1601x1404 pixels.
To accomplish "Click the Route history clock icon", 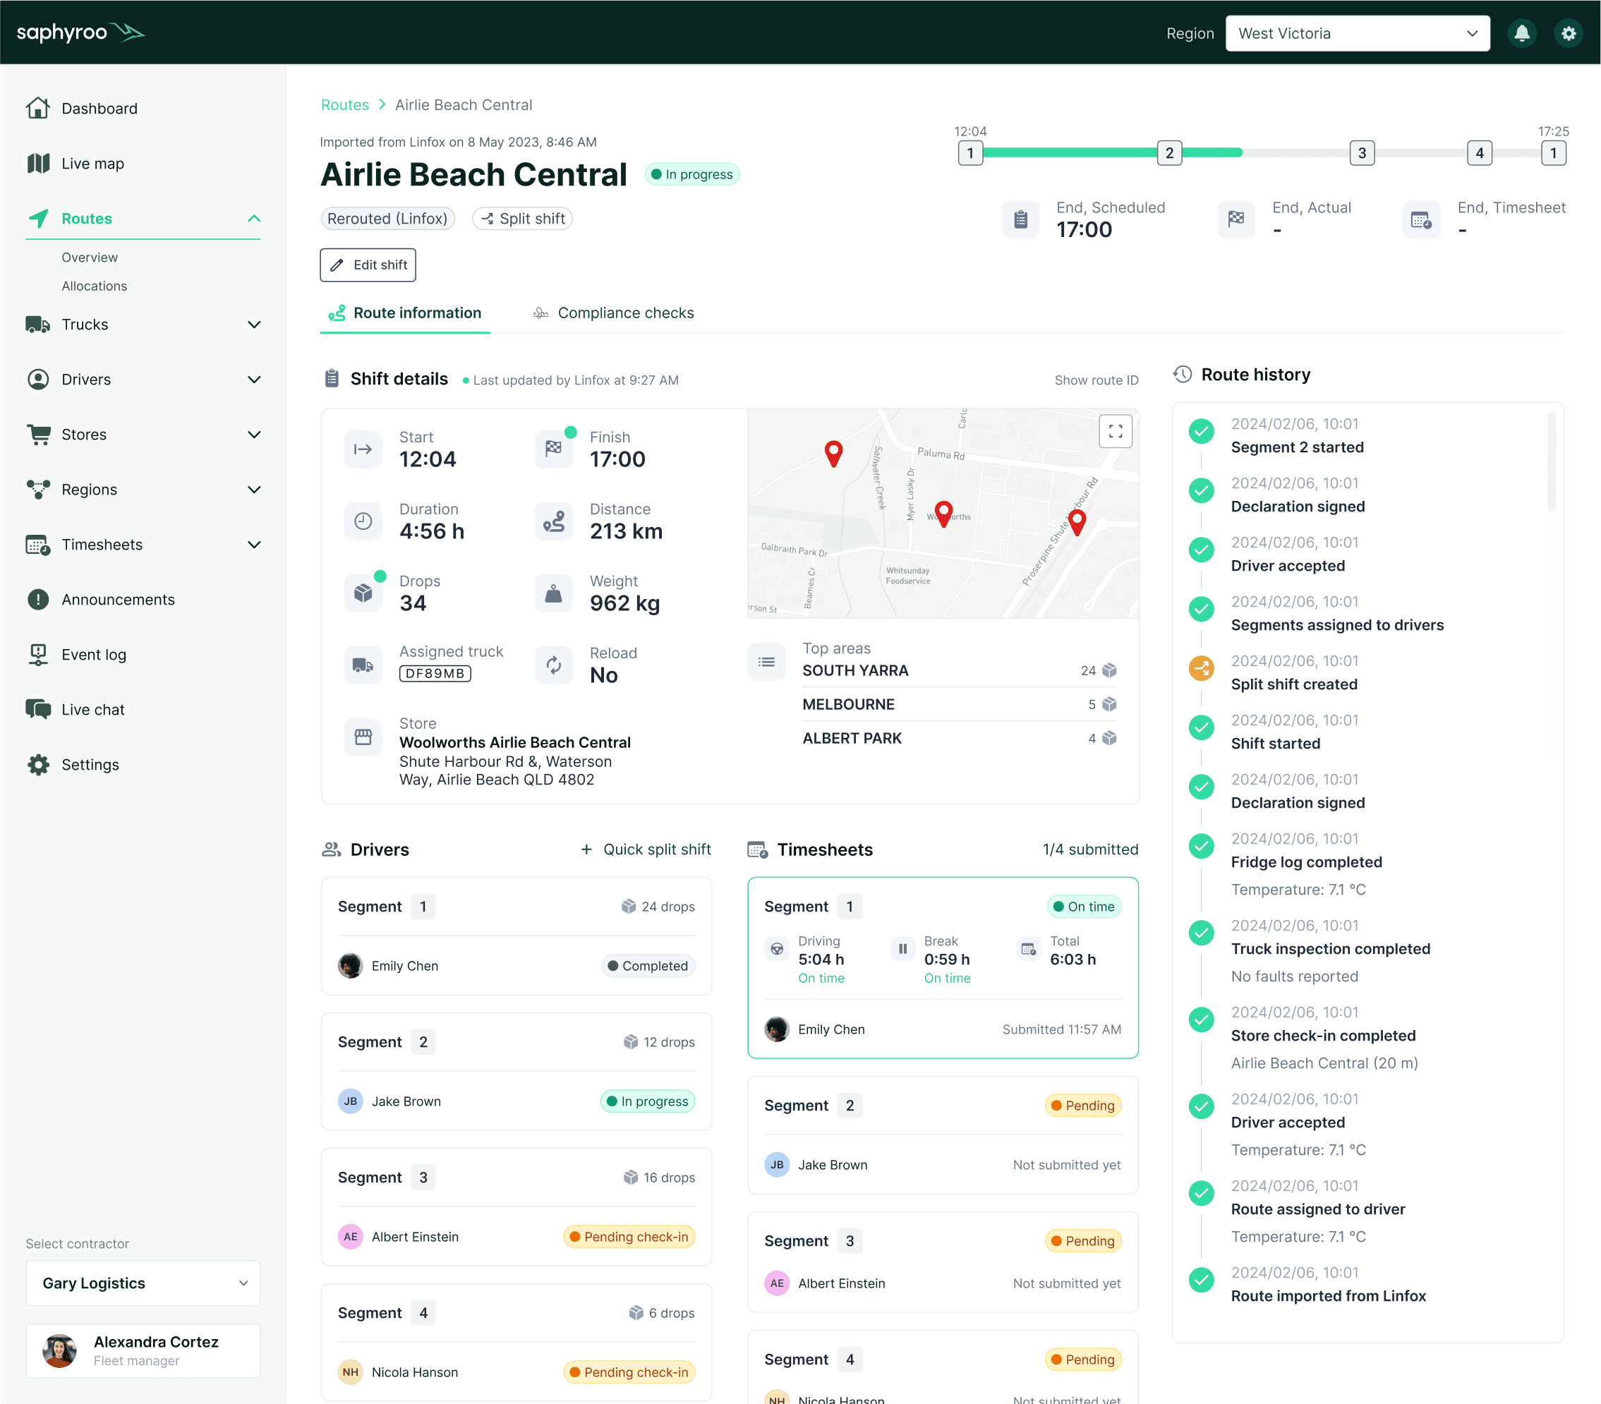I will pos(1182,375).
